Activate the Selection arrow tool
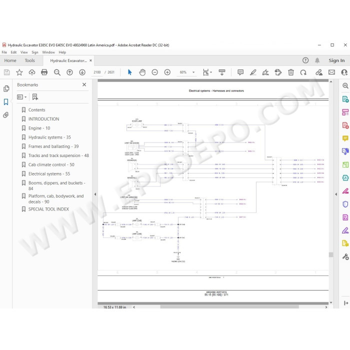The width and height of the screenshot is (350, 350). pyautogui.click(x=129, y=72)
